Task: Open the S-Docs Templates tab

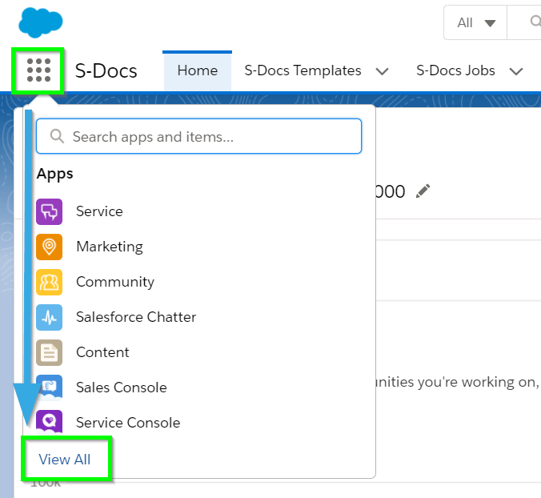Action: pos(303,70)
